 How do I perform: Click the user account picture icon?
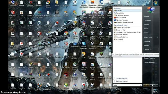[x=151, y=10]
